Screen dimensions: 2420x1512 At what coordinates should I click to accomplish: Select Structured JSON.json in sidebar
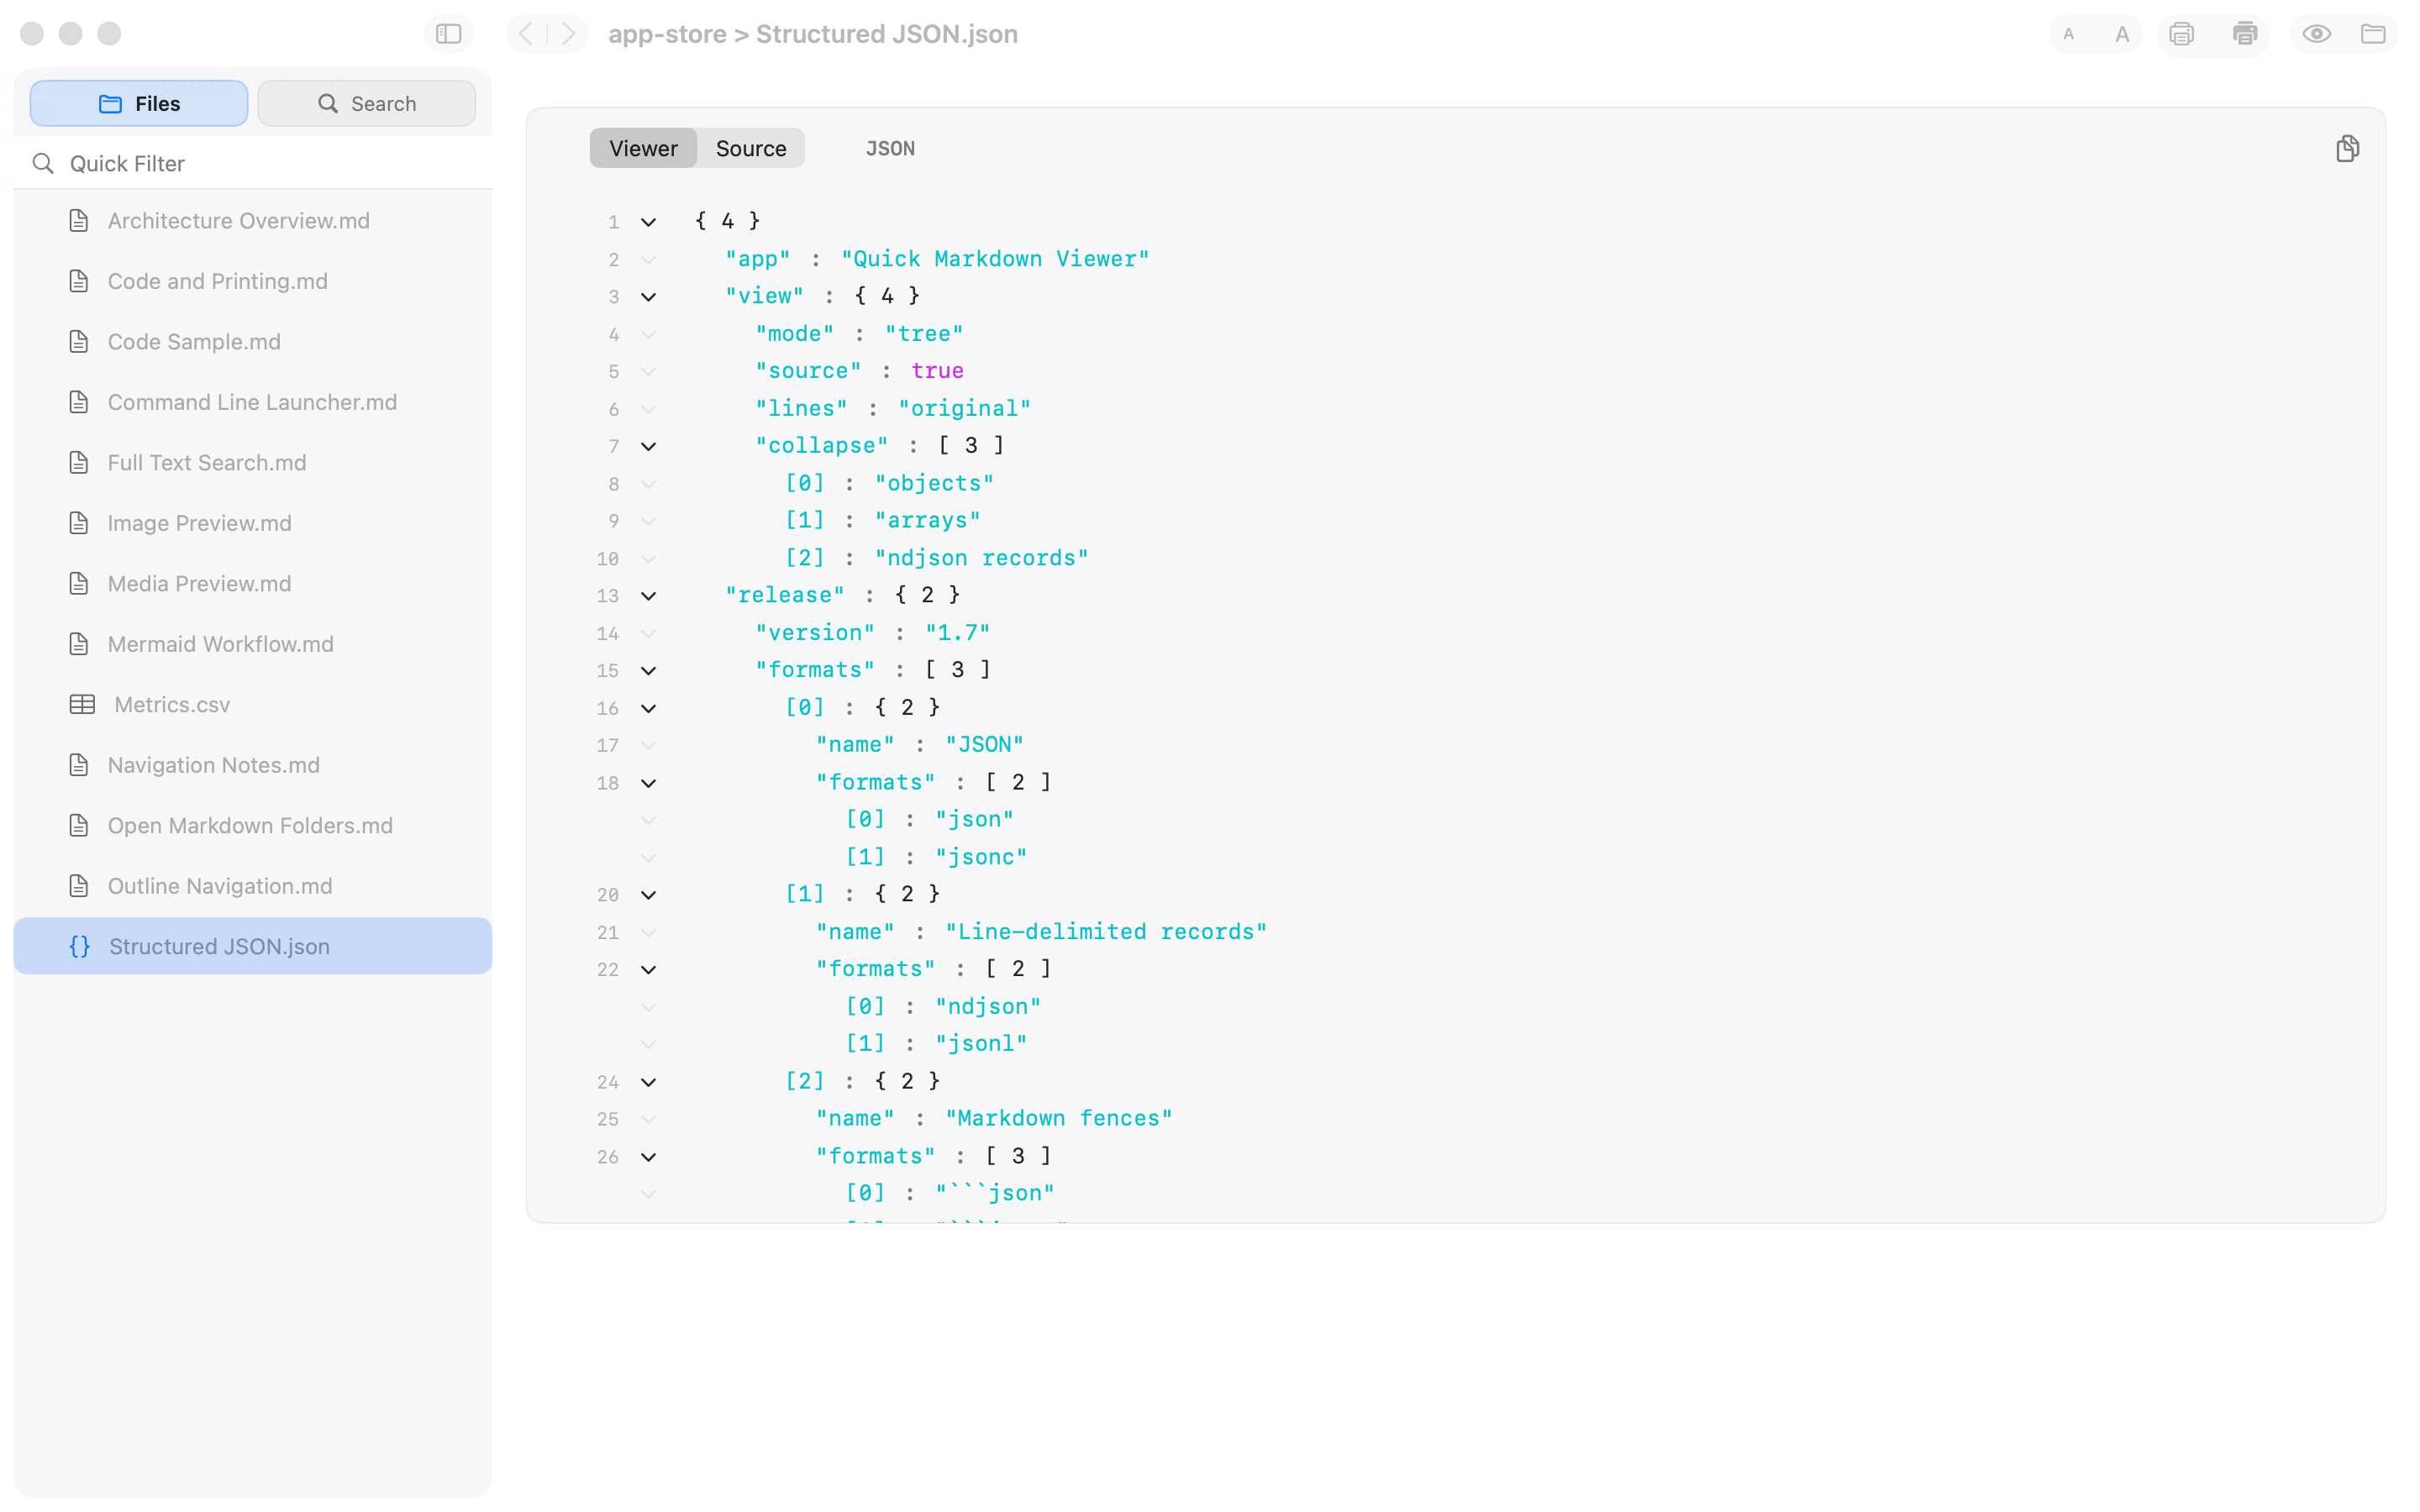click(253, 946)
